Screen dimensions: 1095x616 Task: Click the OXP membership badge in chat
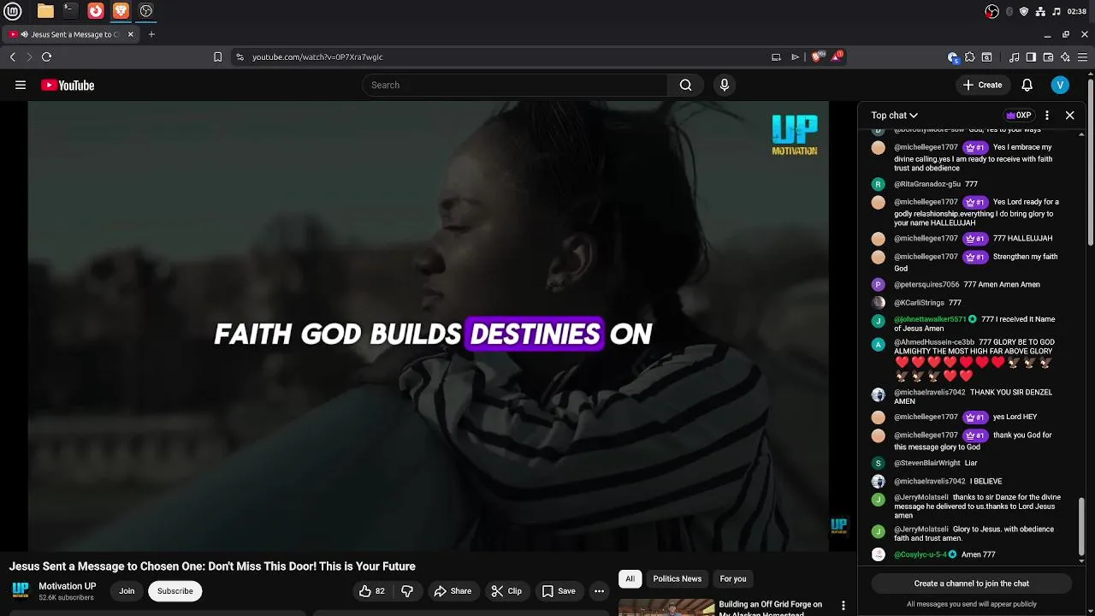click(x=1018, y=115)
